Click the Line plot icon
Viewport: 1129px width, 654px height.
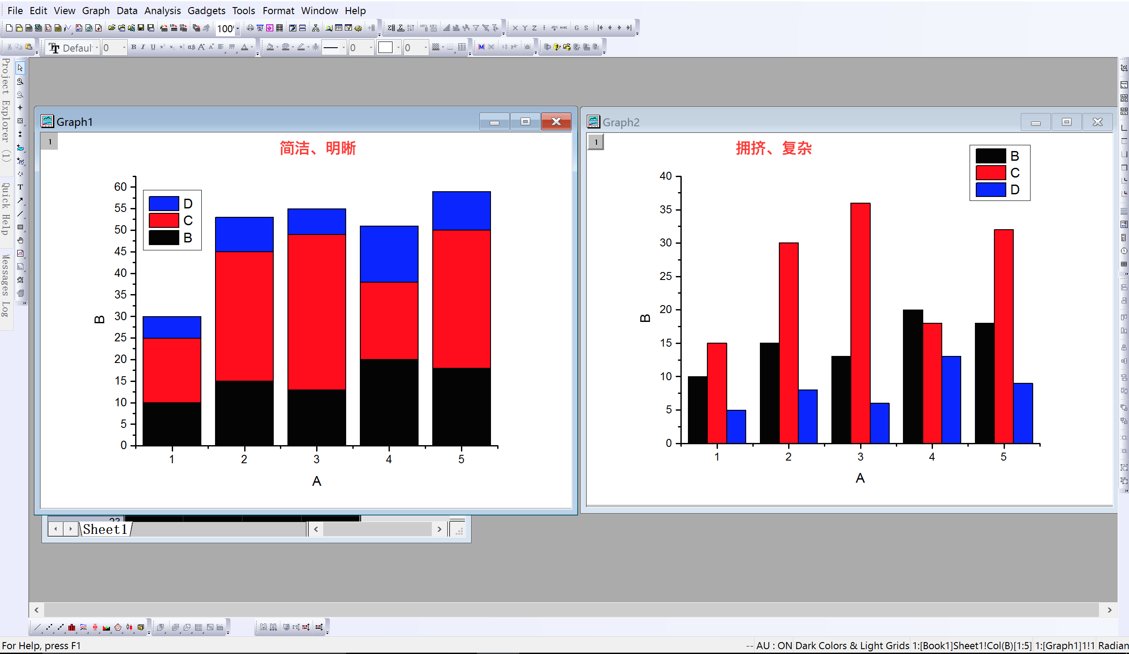(x=37, y=627)
